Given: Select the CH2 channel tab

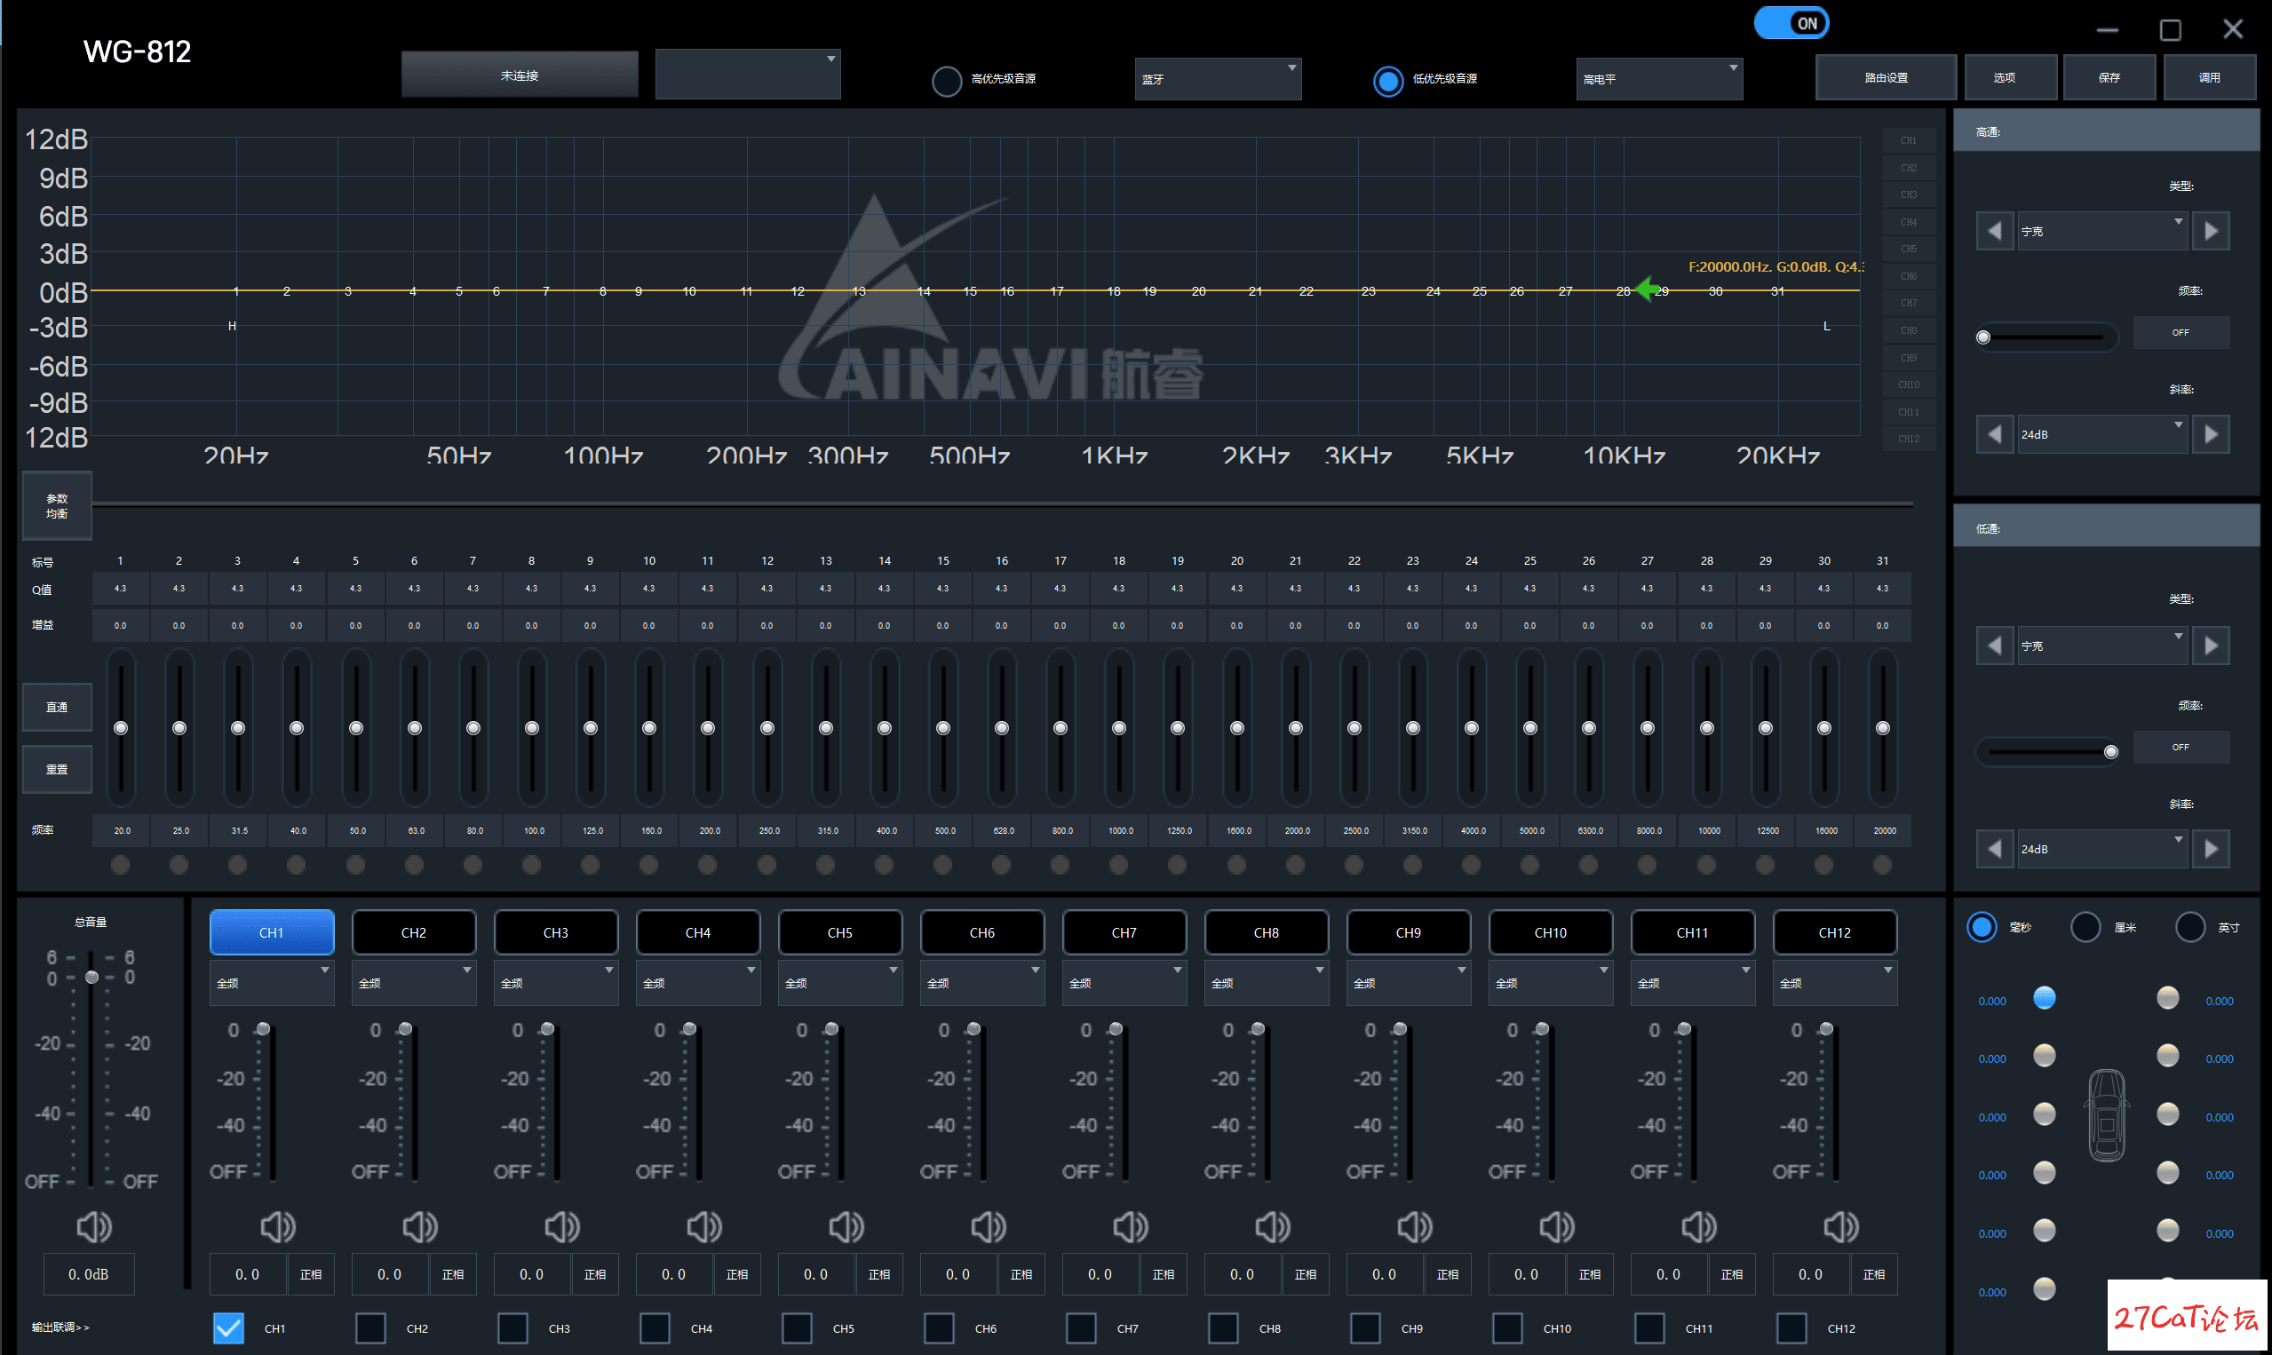Looking at the screenshot, I should (414, 932).
